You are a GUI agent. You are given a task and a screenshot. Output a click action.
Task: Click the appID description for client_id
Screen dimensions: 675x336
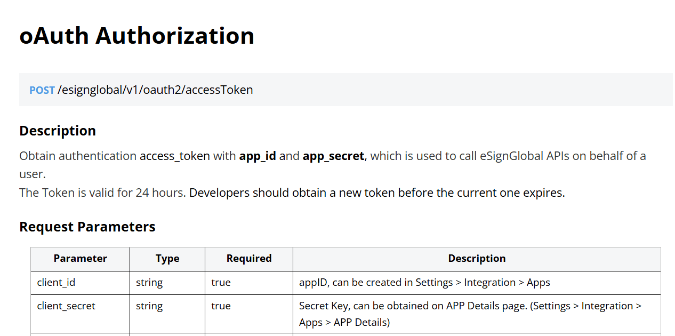[424, 283]
